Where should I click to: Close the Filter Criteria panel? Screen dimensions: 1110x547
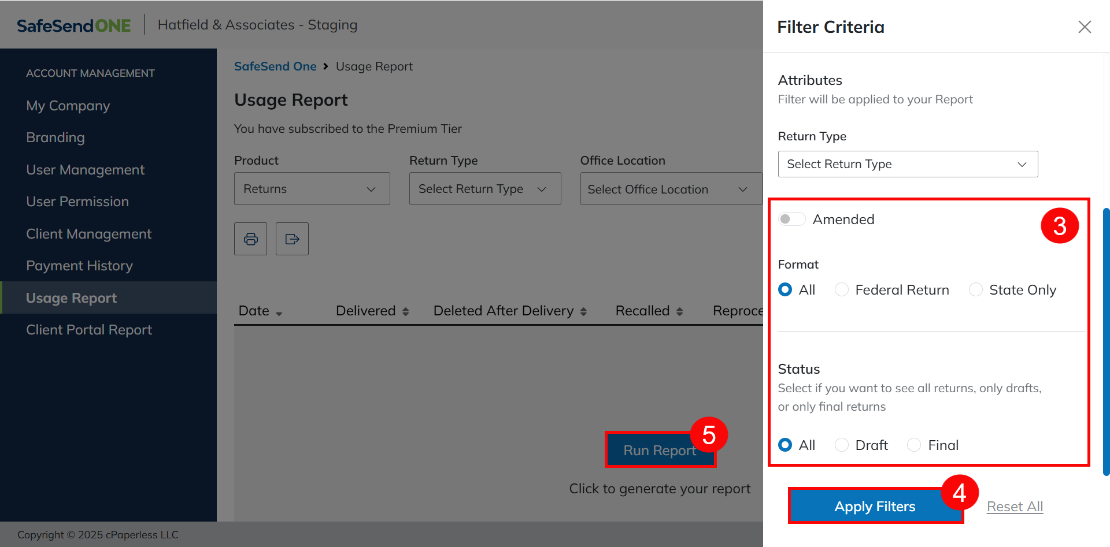point(1084,27)
